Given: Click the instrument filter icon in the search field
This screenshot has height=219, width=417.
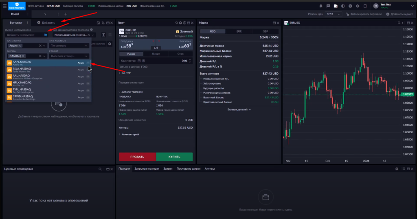Looking at the screenshot, I should [x=46, y=35].
